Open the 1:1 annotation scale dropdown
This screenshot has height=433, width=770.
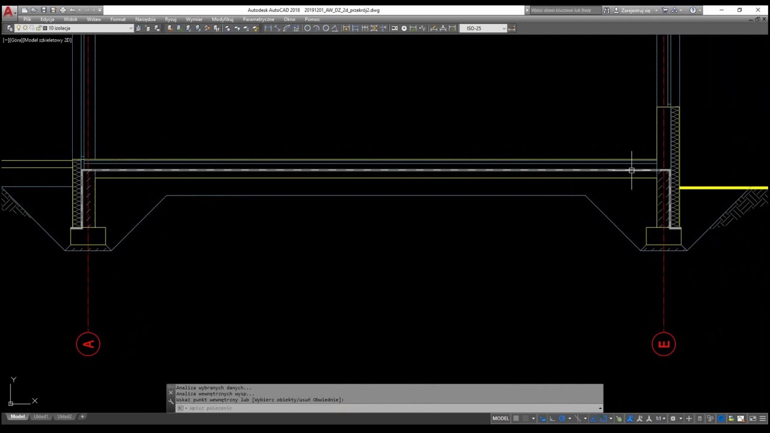point(661,419)
